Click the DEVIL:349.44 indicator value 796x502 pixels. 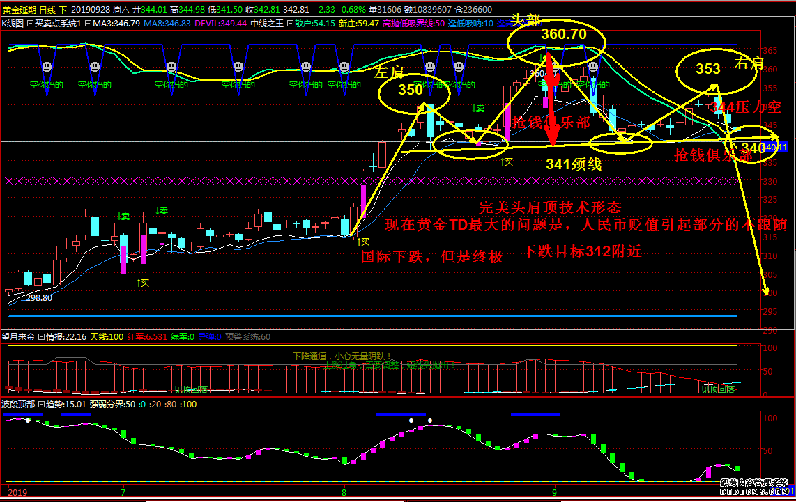tap(220, 24)
